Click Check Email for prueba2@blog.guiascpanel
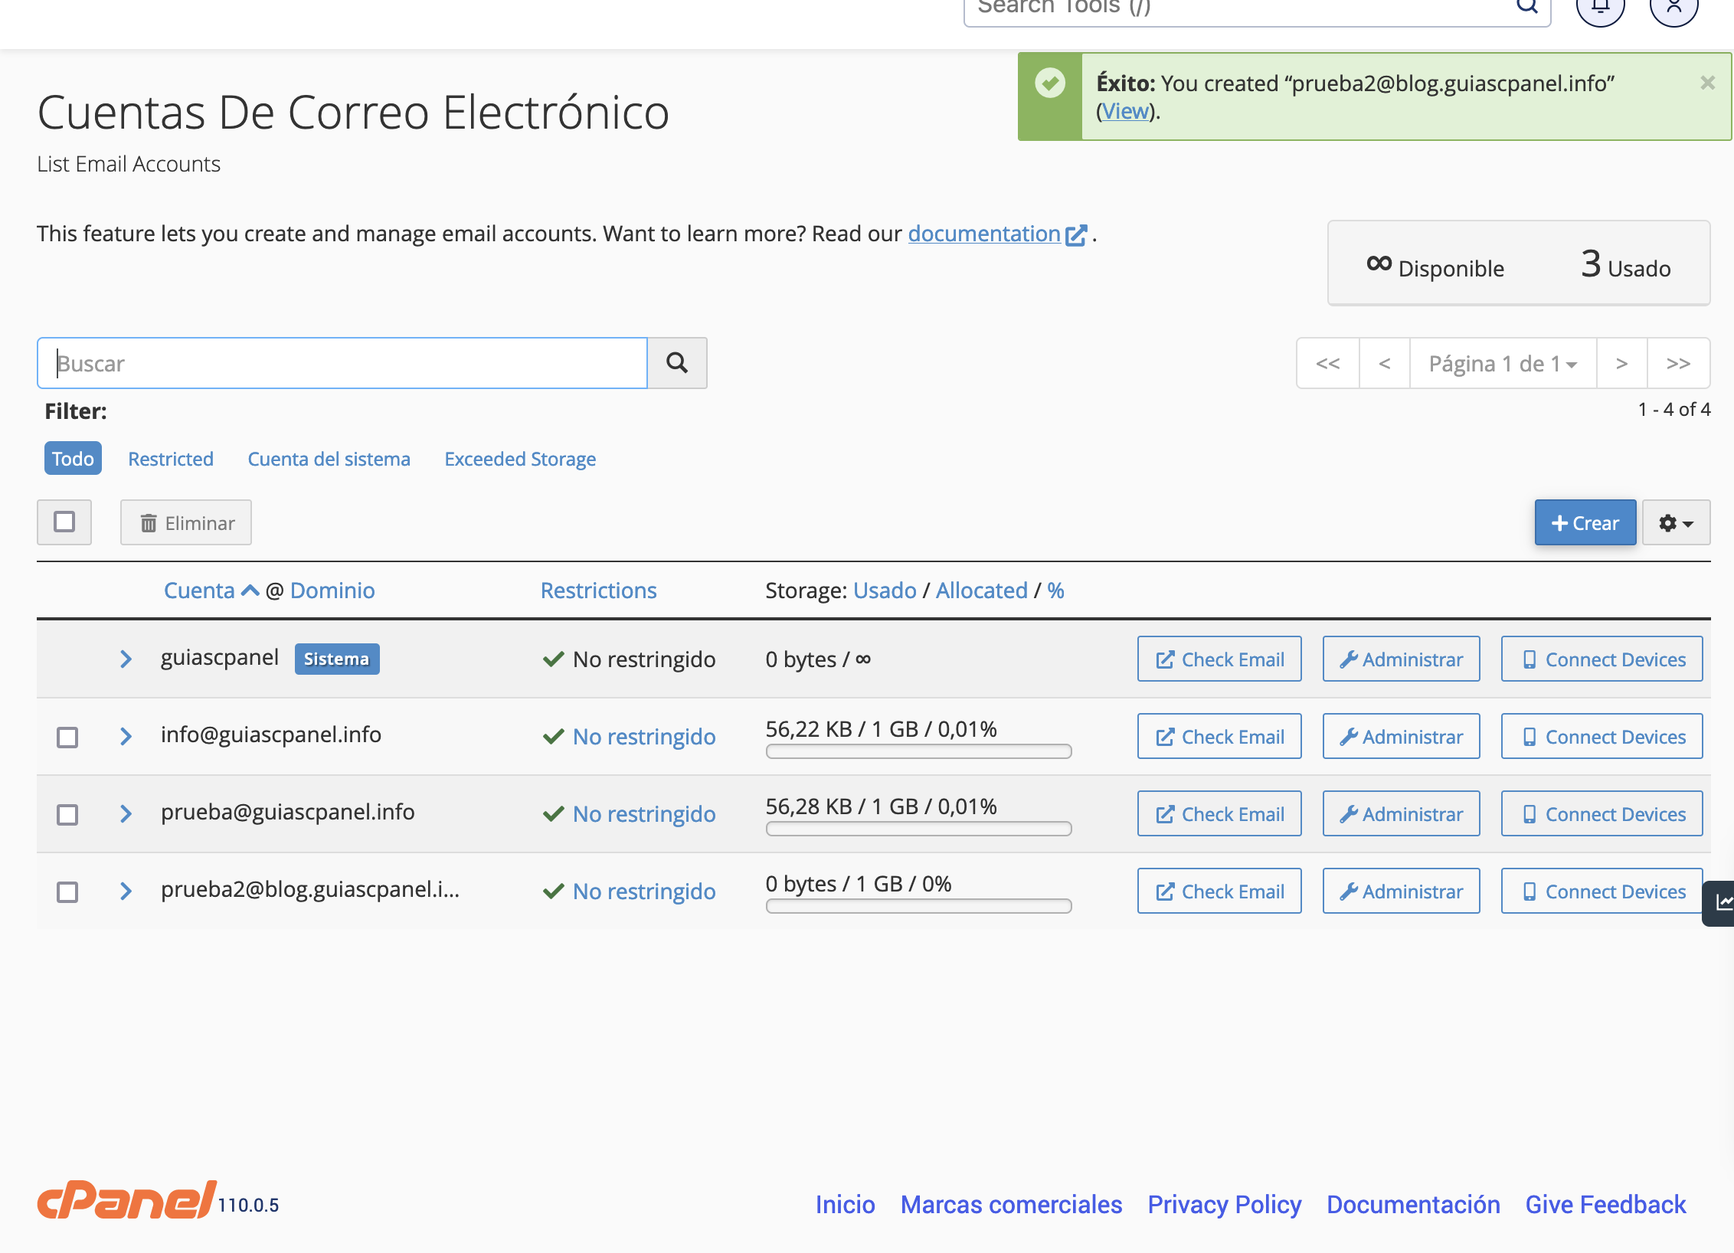The width and height of the screenshot is (1734, 1253). [x=1219, y=891]
